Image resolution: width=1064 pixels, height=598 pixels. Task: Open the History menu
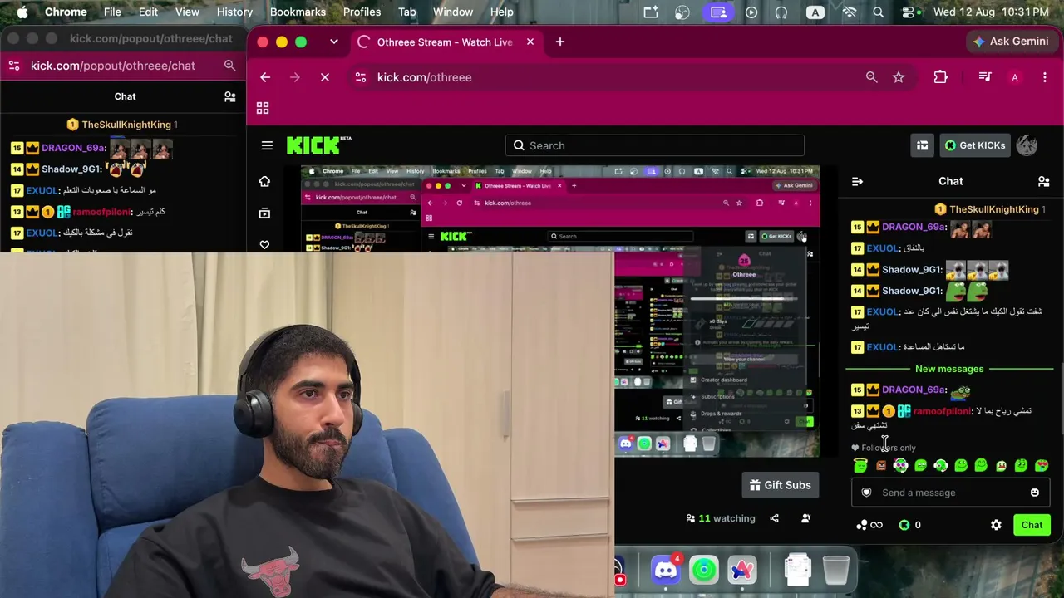[x=234, y=12]
